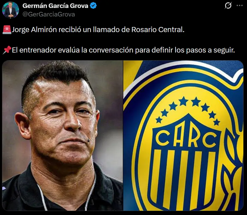Click the pushpin emoji

[7, 50]
